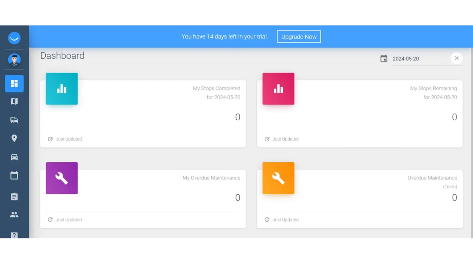Click the teal My Stops Completed tile

pyautogui.click(x=62, y=89)
